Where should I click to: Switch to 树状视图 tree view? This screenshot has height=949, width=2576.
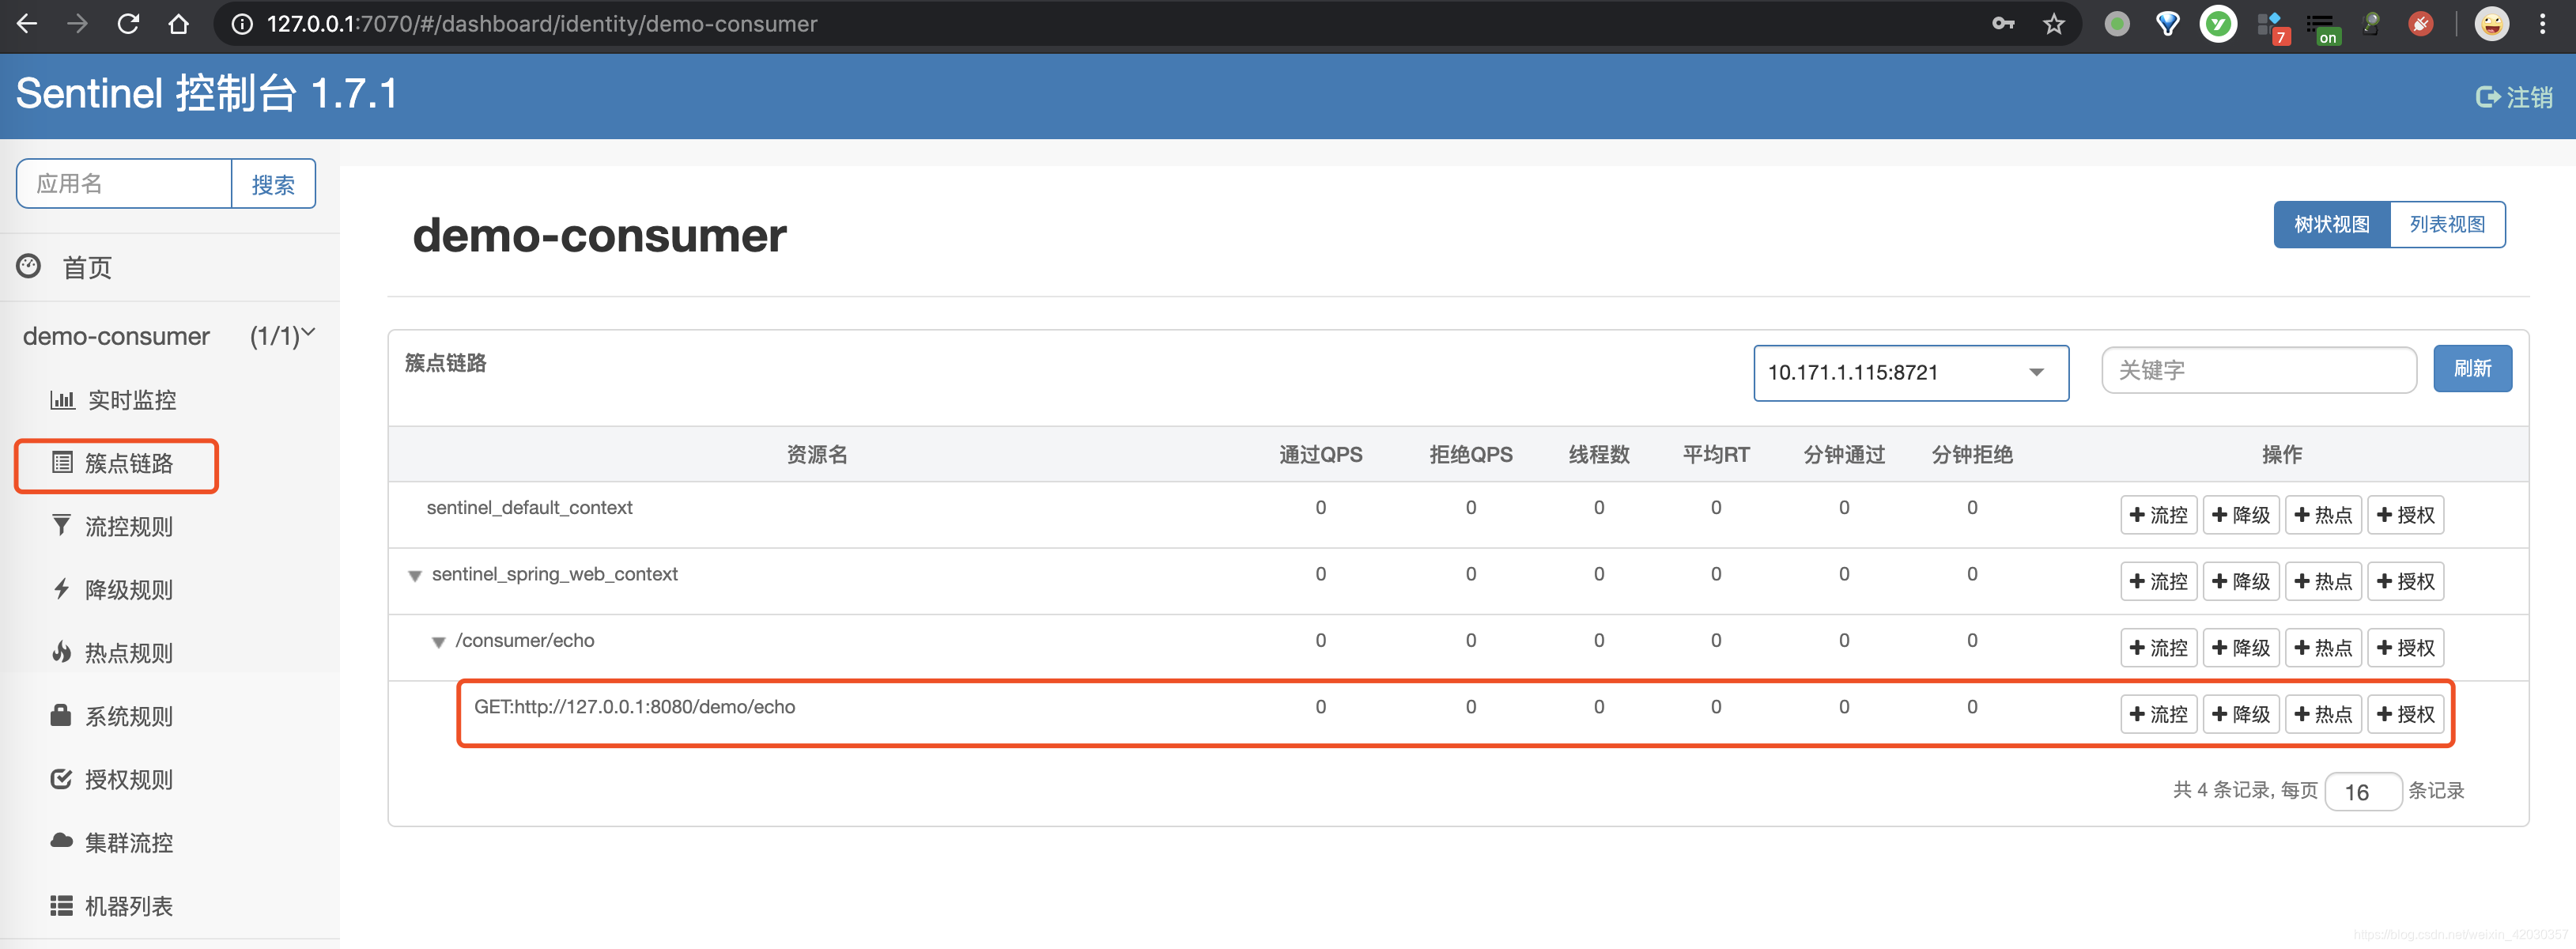click(x=2331, y=224)
